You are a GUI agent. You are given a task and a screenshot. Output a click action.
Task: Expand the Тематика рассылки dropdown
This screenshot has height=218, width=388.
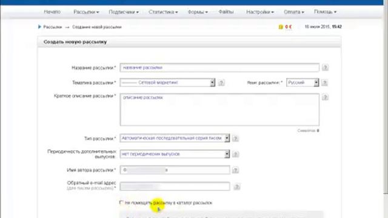[167, 82]
